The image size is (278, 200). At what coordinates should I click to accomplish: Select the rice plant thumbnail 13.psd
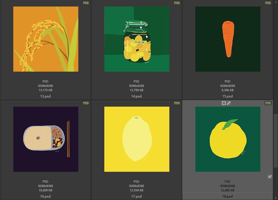[x=46, y=39]
